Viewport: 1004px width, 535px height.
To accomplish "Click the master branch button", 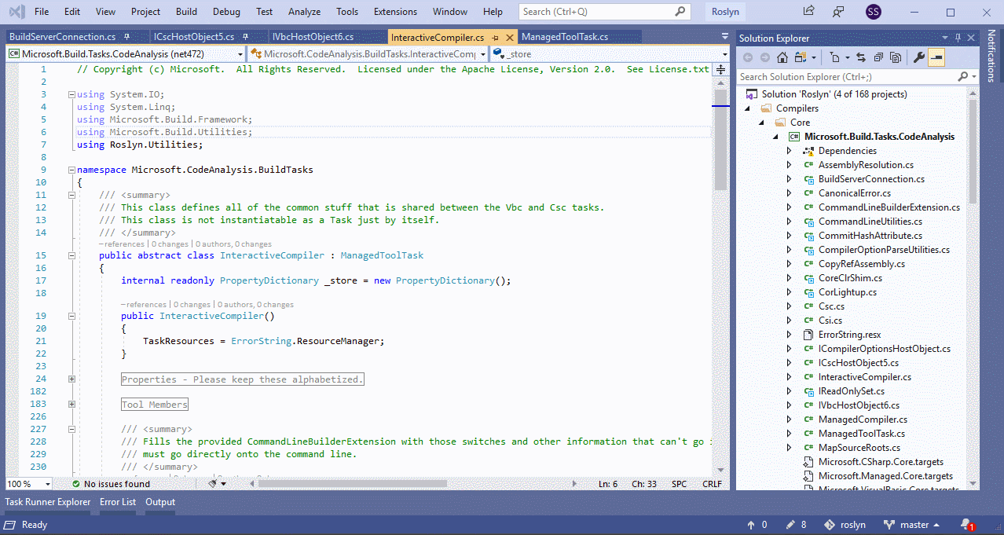I will click(911, 525).
